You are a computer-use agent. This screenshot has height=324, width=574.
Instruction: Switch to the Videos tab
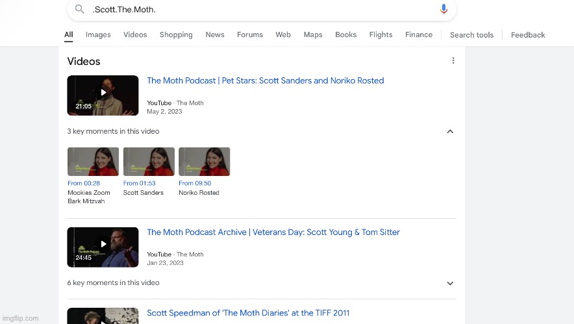pos(135,35)
